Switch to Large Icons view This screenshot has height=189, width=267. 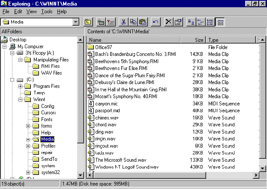pyautogui.click(x=191, y=22)
